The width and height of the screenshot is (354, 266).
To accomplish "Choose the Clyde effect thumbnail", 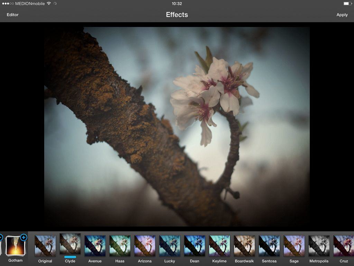I will pyautogui.click(x=70, y=244).
